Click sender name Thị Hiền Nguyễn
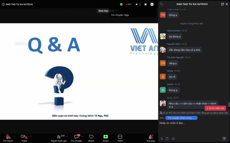This screenshot has height=143, width=230. tap(175, 58)
